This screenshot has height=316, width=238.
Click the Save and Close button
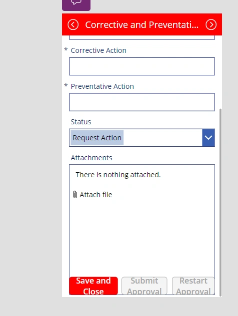[x=93, y=286]
